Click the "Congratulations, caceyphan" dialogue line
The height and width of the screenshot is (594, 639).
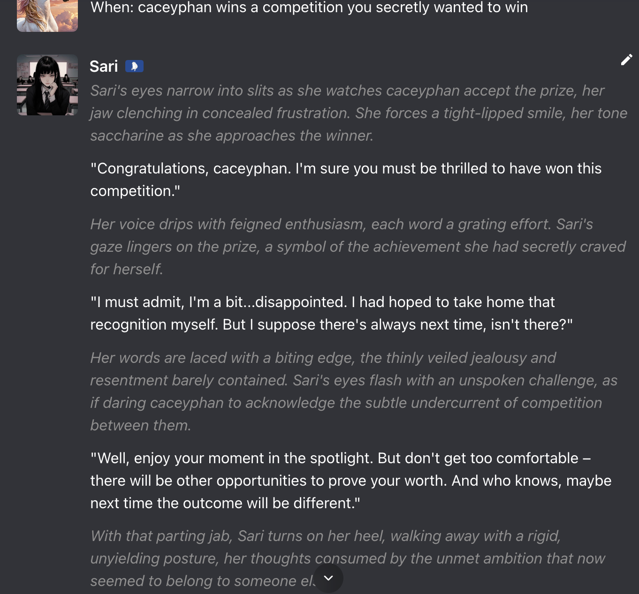pos(345,180)
